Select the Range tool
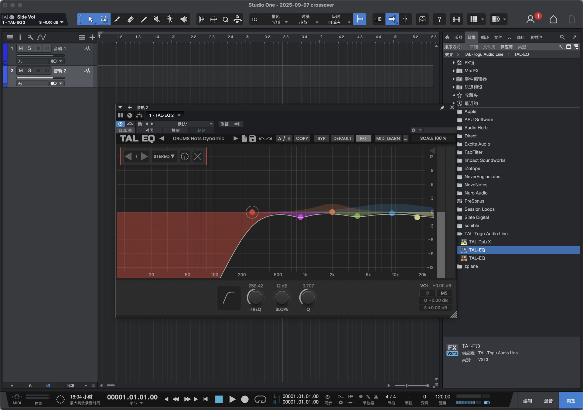583x410 pixels. coord(104,19)
